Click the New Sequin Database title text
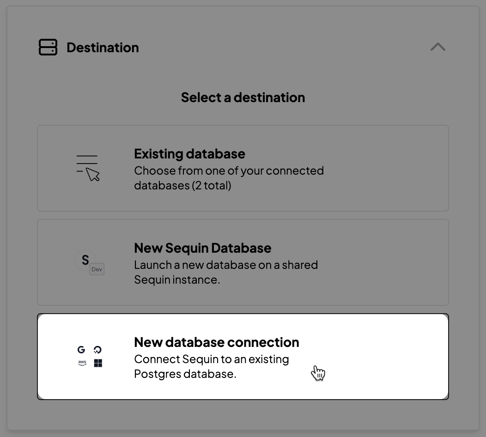 tap(202, 248)
